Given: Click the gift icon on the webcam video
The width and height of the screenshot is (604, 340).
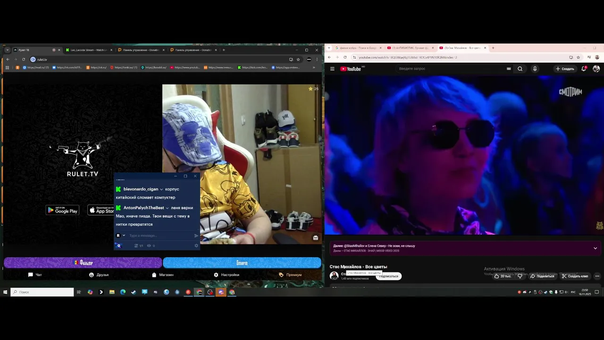Looking at the screenshot, I should pos(316,238).
